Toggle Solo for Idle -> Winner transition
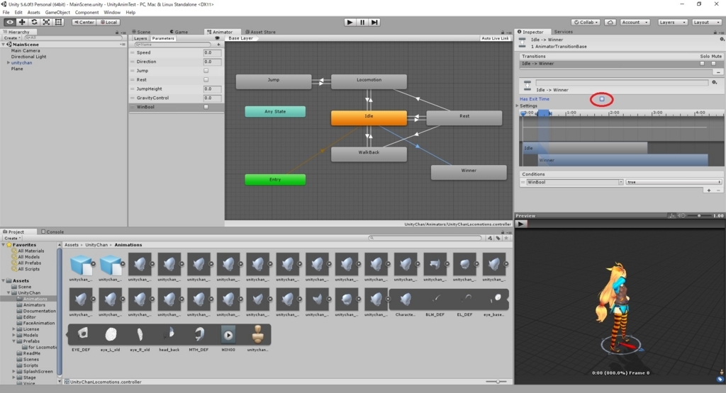 point(703,63)
